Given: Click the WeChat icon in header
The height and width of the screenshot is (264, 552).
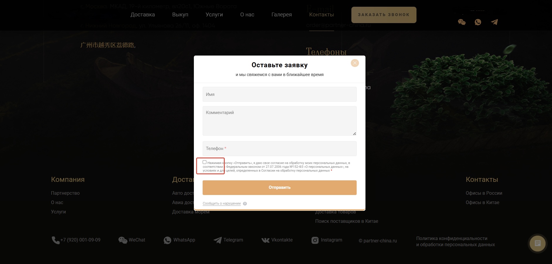Looking at the screenshot, I should [462, 22].
